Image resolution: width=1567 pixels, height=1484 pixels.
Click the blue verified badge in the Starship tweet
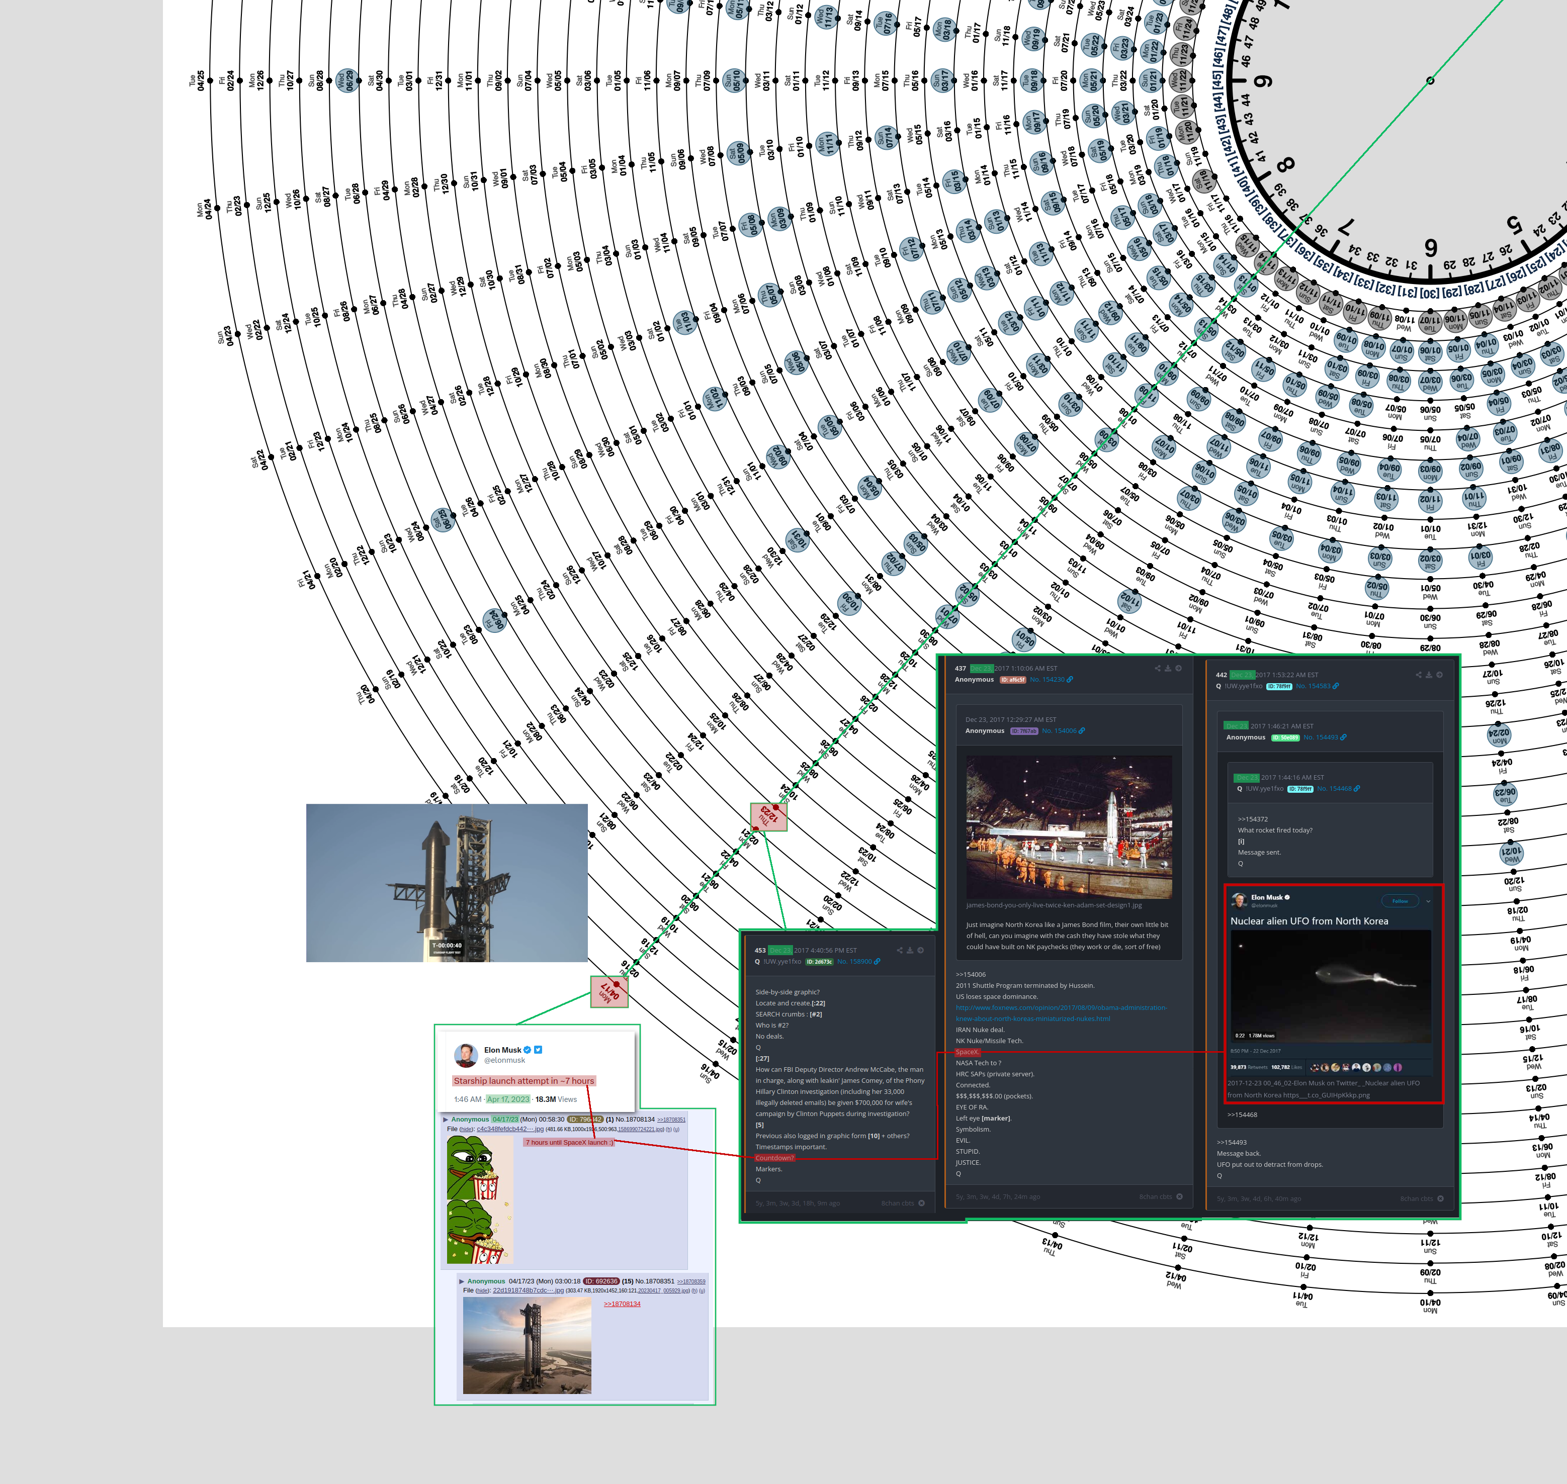(528, 1050)
